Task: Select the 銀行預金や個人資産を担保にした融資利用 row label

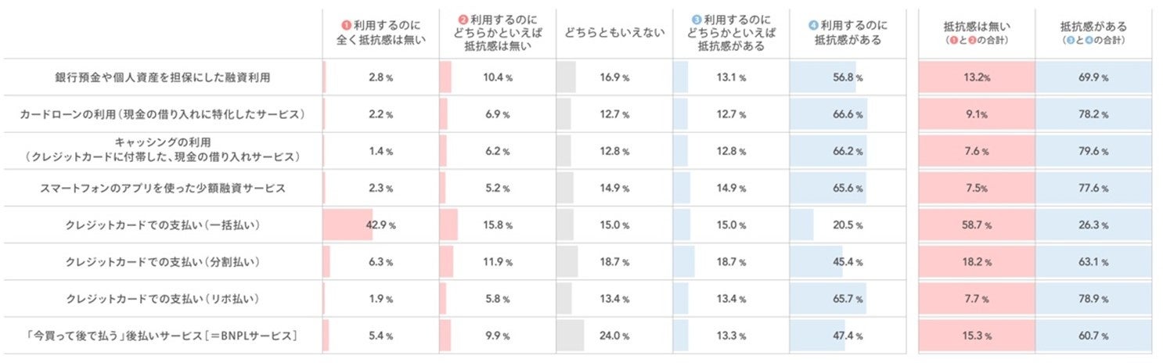Action: click(163, 77)
